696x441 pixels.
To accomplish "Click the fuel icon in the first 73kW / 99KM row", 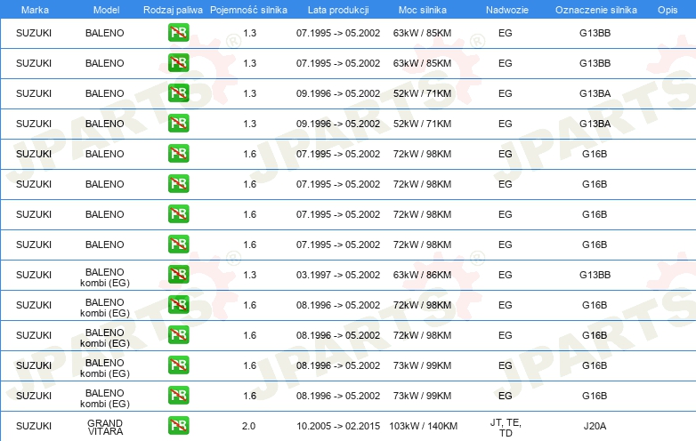I will coord(178,365).
